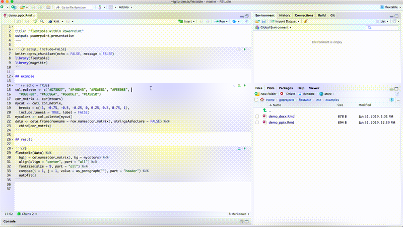This screenshot has width=403, height=227.
Task: Click the Publish icon in editor toolbar
Action: tap(234, 21)
